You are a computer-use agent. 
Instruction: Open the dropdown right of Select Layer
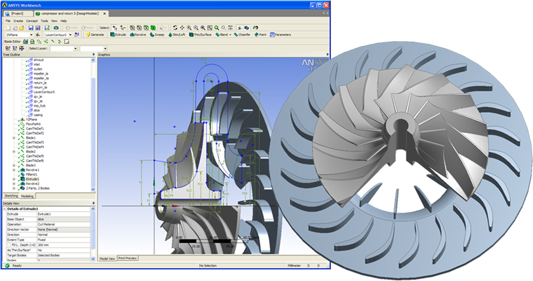coord(105,48)
